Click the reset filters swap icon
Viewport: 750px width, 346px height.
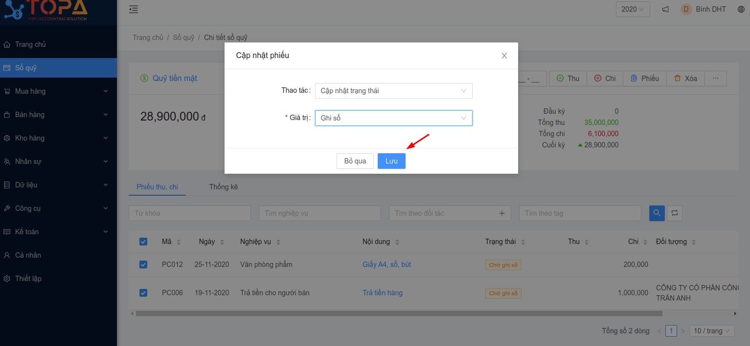(x=675, y=213)
